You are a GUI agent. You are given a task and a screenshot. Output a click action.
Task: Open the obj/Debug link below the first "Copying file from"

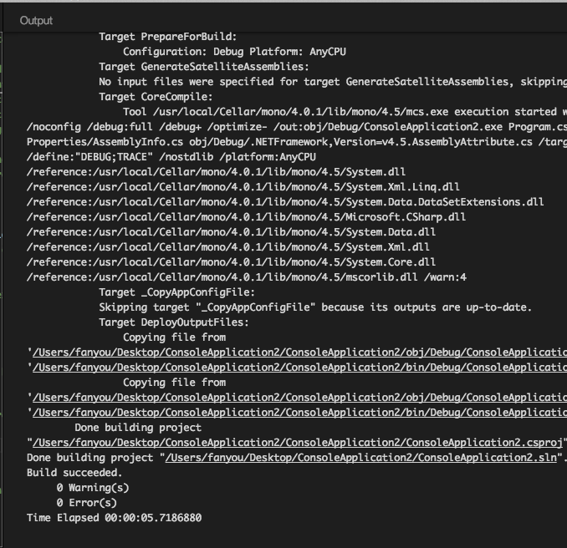299,353
